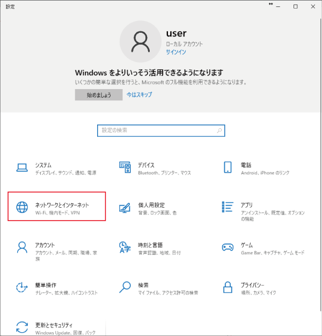Click the user name heading
The height and width of the screenshot is (336, 322).
[177, 33]
